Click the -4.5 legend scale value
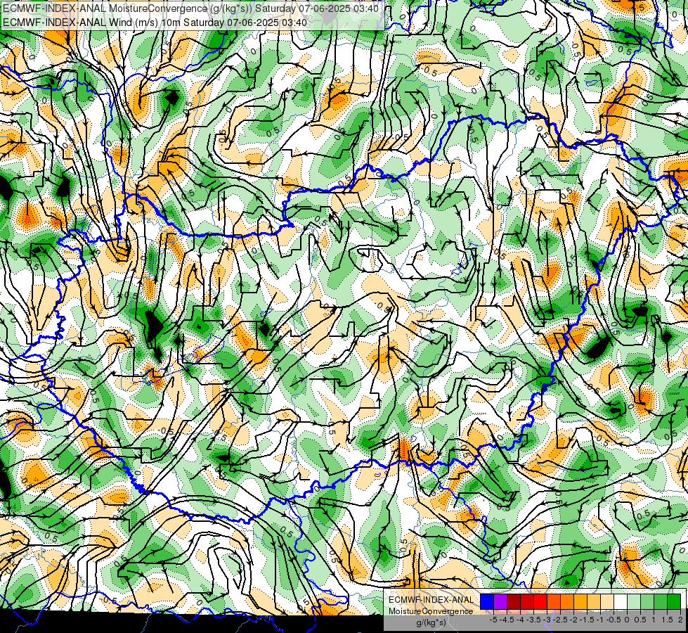 [x=507, y=620]
